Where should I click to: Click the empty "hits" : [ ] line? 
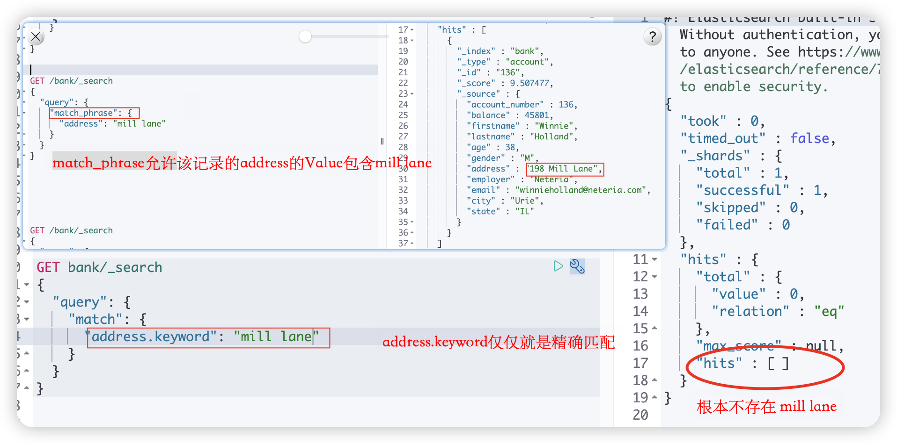pos(743,363)
